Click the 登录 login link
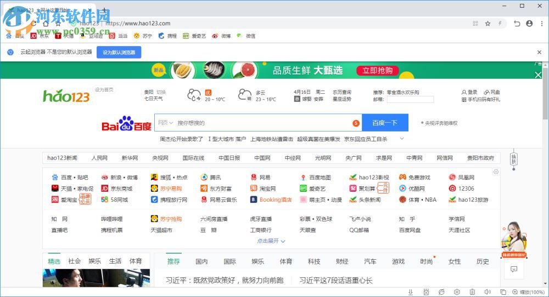This screenshot has height=297, width=549. [x=469, y=92]
